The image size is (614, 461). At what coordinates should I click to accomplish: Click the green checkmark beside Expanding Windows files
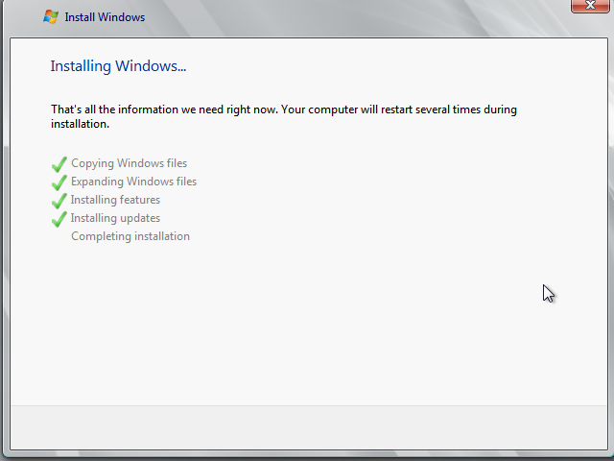pyautogui.click(x=59, y=182)
